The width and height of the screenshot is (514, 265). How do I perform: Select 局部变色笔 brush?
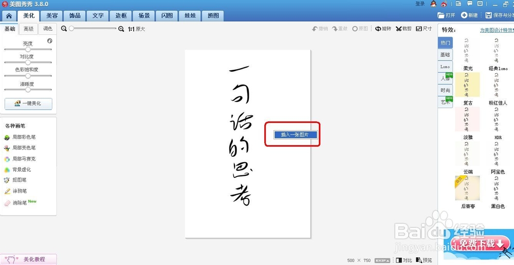(20, 148)
